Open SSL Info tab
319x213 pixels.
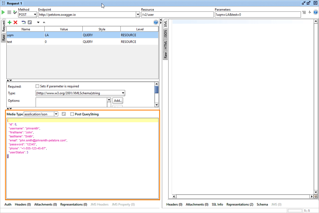(x=217, y=204)
